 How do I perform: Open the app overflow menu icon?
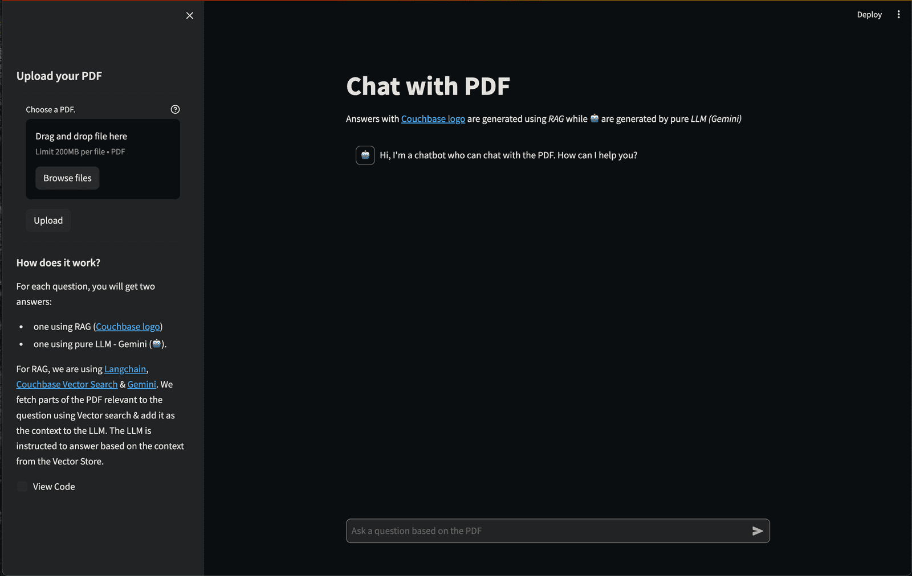[x=899, y=14]
